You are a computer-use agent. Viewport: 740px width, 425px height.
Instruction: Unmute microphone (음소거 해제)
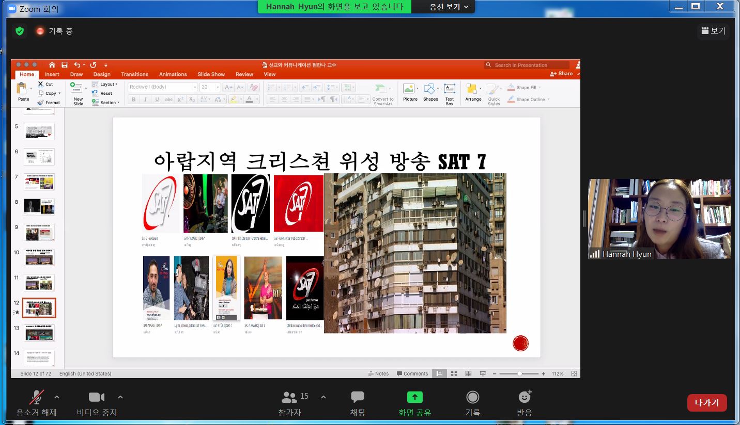tap(36, 403)
